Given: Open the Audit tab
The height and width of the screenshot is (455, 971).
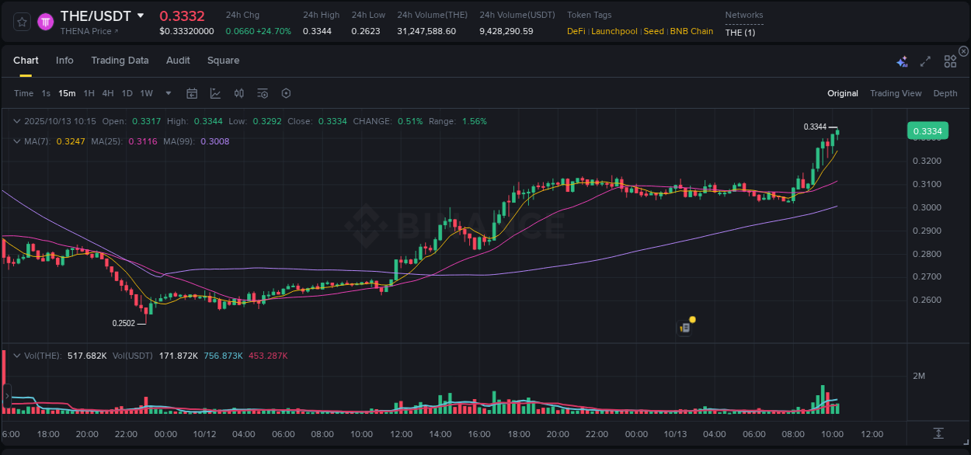Looking at the screenshot, I should point(178,61).
